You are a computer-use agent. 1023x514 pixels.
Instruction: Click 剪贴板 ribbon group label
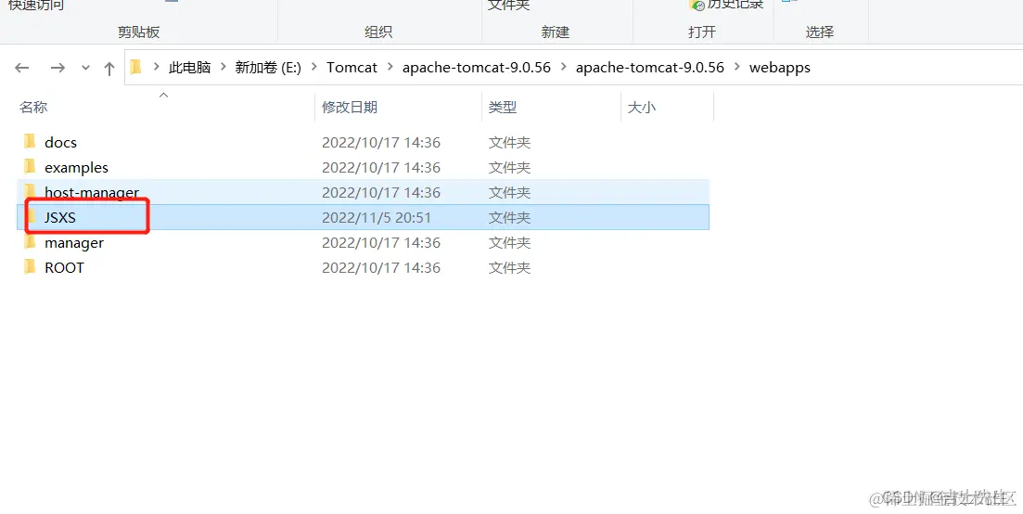(138, 32)
